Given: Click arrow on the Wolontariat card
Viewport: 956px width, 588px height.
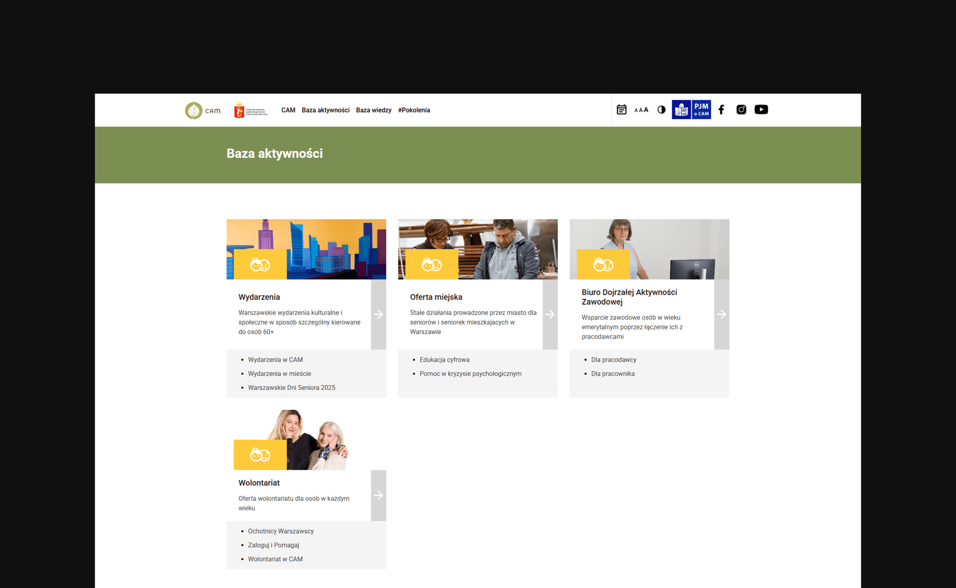Looking at the screenshot, I should click(x=378, y=495).
